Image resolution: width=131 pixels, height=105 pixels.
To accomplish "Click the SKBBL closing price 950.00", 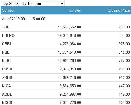I will click(x=124, y=77).
